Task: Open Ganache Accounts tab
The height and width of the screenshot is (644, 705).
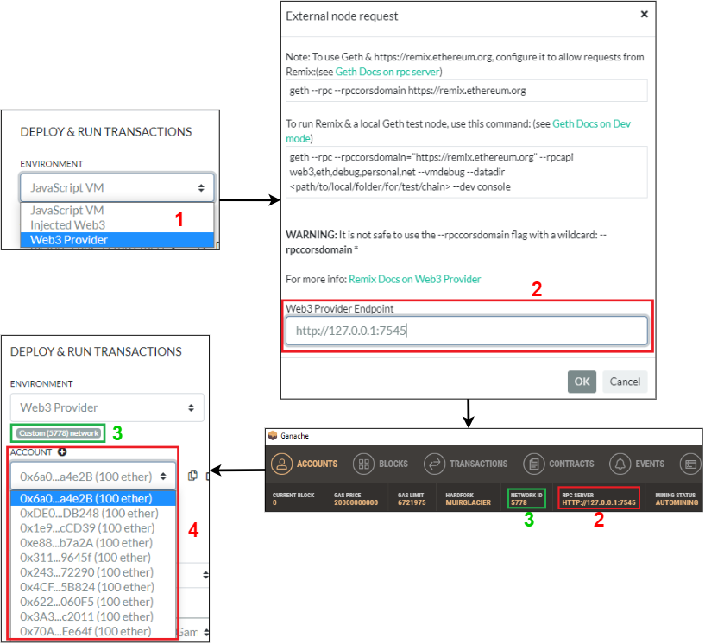Action: pyautogui.click(x=305, y=464)
